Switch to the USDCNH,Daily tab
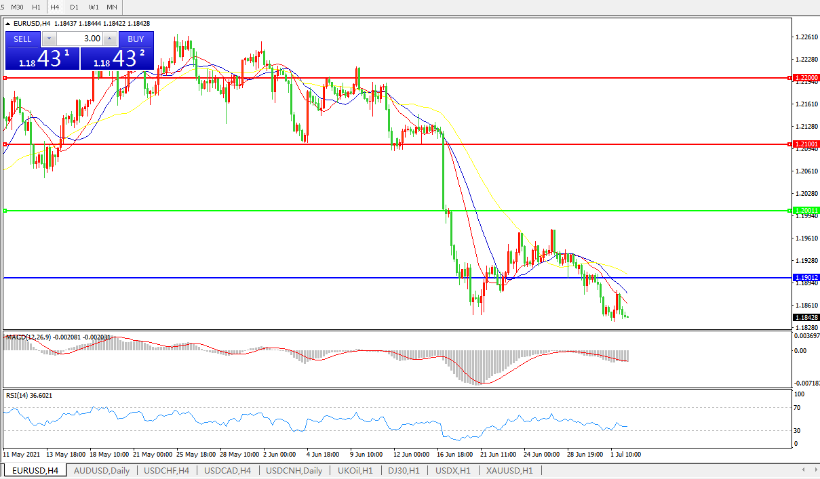The height and width of the screenshot is (479, 820). coord(294,470)
